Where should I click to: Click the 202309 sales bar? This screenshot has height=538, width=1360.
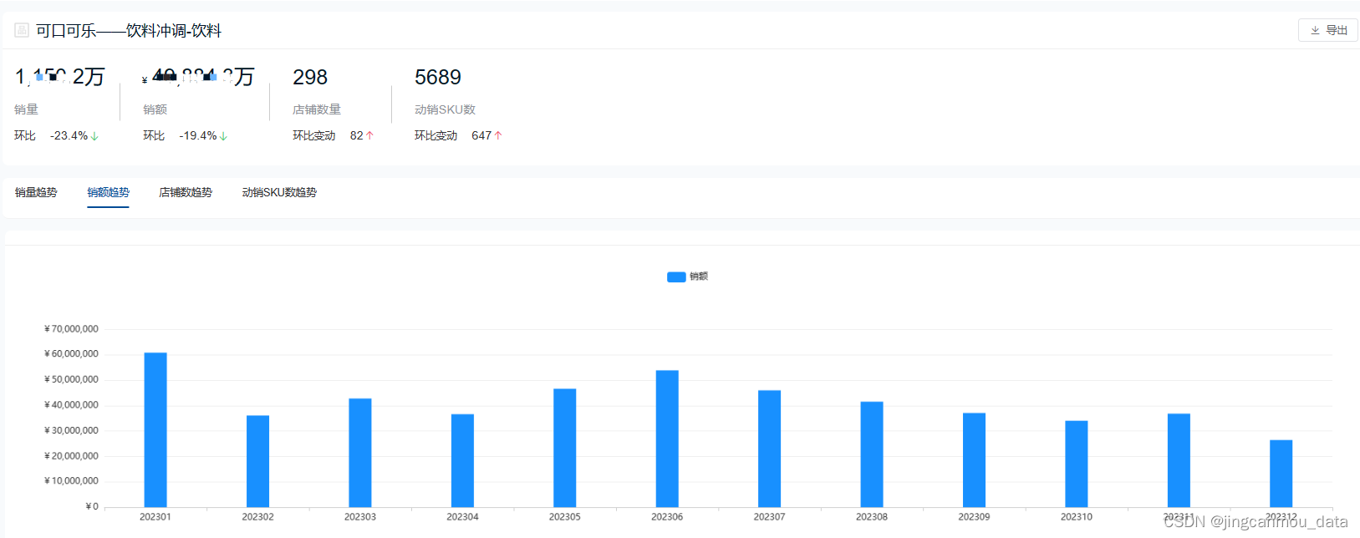point(974,460)
